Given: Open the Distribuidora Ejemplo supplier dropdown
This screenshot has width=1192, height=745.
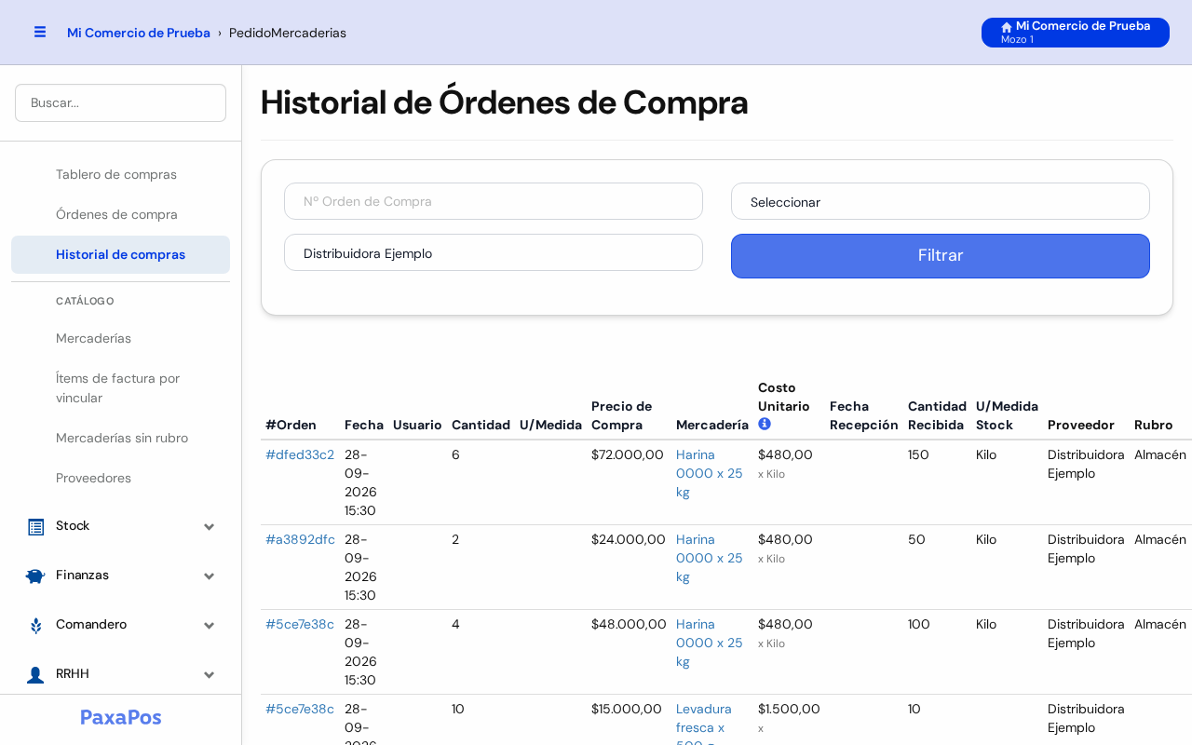Looking at the screenshot, I should (494, 252).
